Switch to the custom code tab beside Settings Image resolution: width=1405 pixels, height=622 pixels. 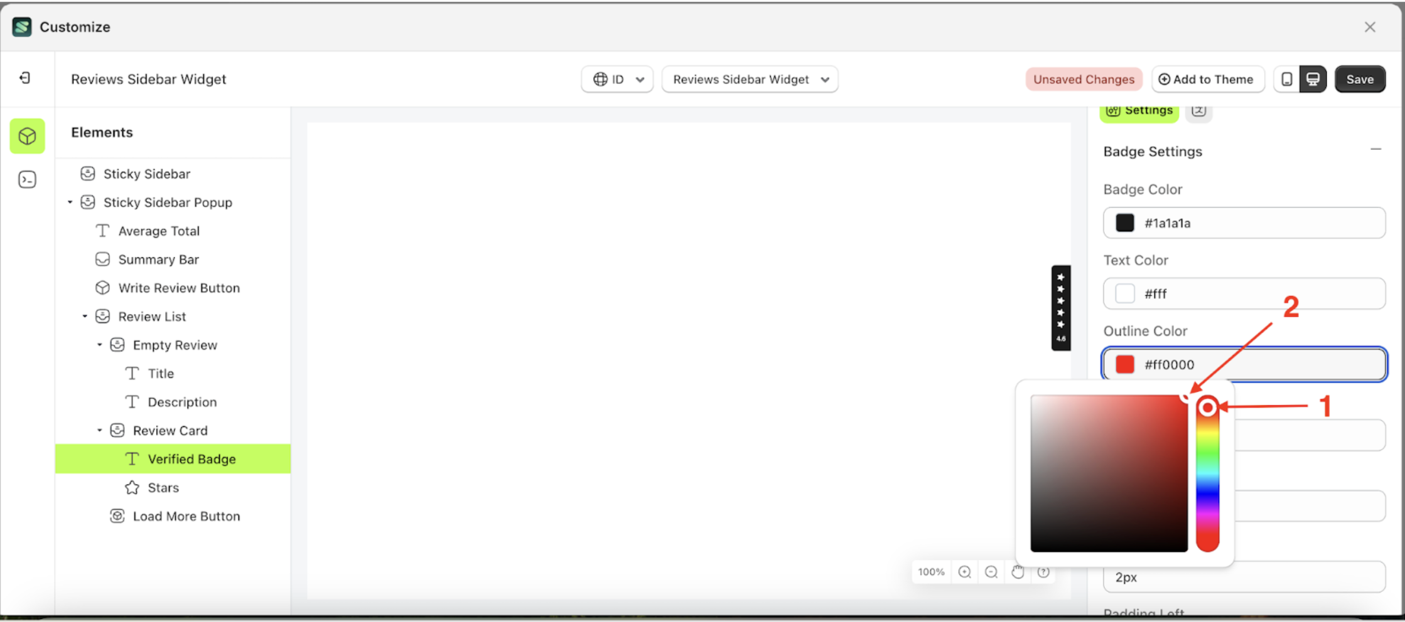coord(1199,110)
